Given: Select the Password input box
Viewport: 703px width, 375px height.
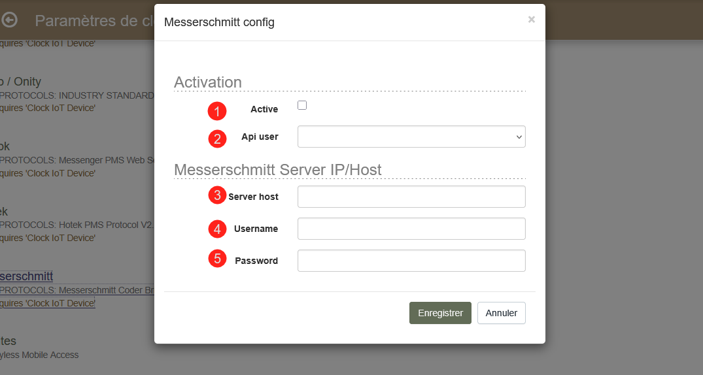Looking at the screenshot, I should 411,261.
